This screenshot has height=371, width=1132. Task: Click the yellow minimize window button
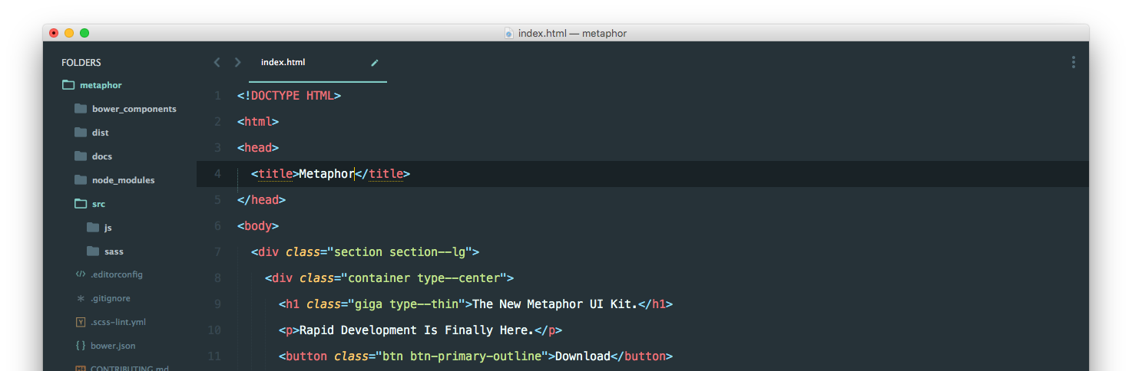pyautogui.click(x=69, y=33)
